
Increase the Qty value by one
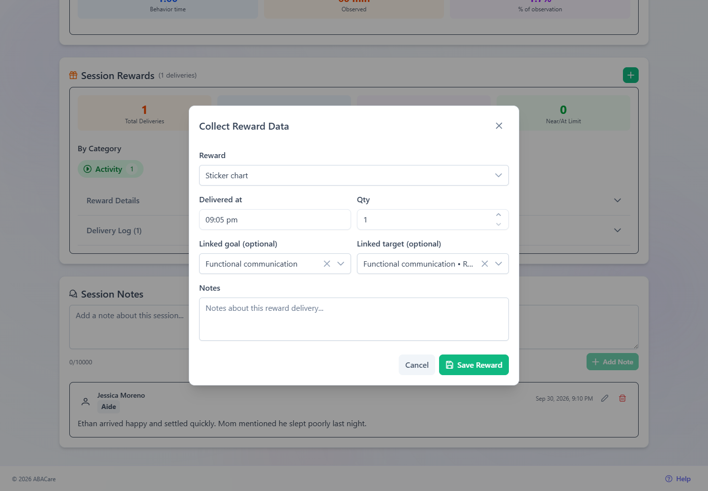coord(499,215)
